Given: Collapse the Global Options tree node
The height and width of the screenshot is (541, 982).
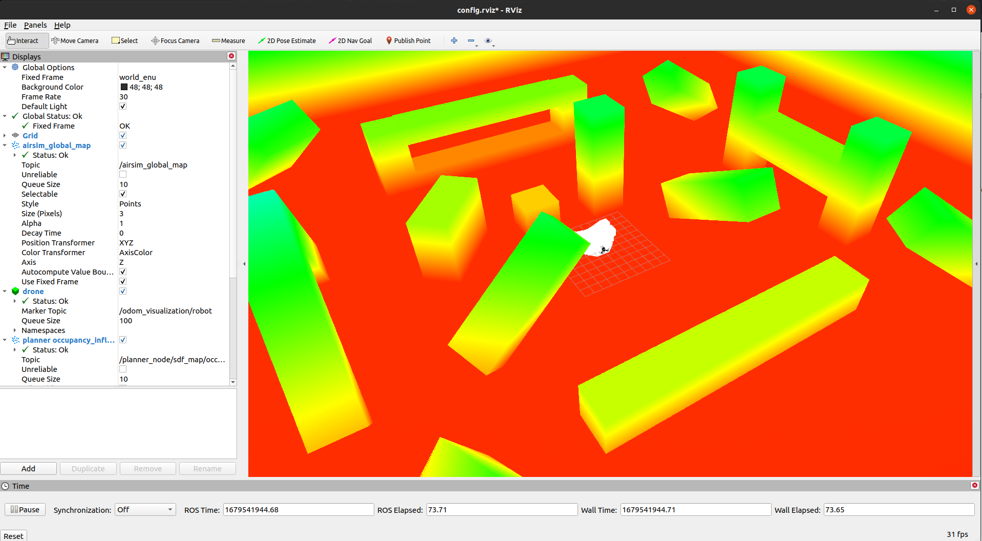Looking at the screenshot, I should 5,67.
